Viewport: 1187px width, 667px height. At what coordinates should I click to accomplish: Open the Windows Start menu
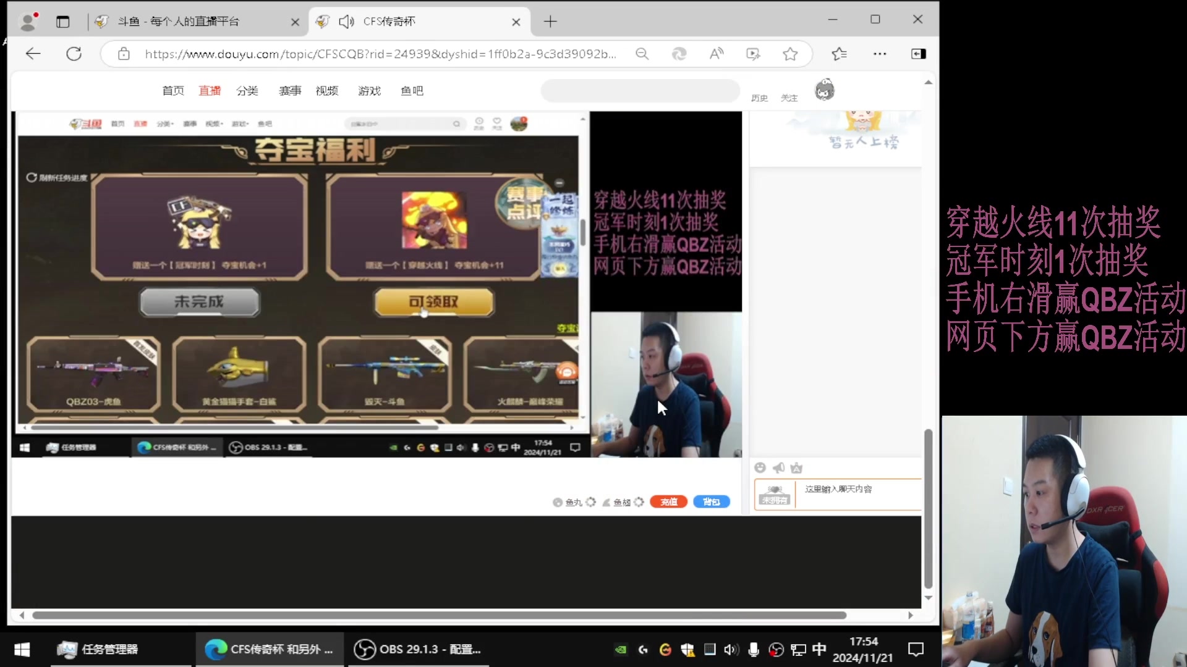(x=22, y=649)
